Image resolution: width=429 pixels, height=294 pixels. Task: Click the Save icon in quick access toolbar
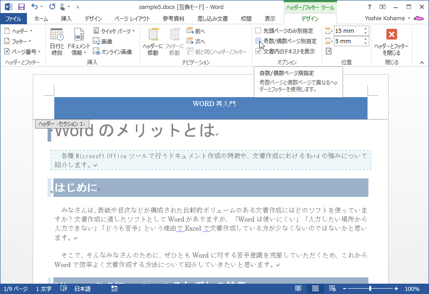pos(22,7)
